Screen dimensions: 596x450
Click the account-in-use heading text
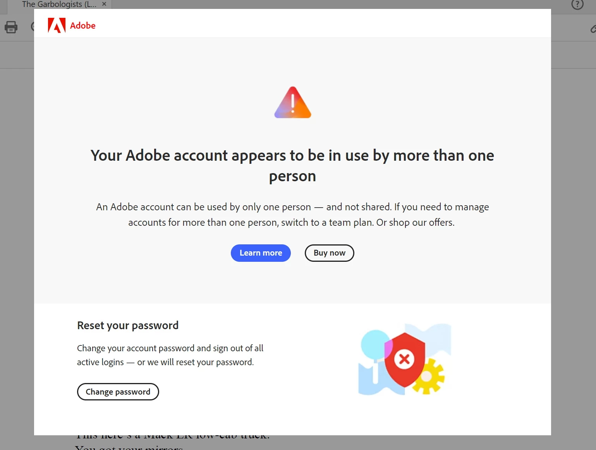[292, 165]
